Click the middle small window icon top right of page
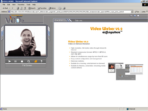 [135, 16]
